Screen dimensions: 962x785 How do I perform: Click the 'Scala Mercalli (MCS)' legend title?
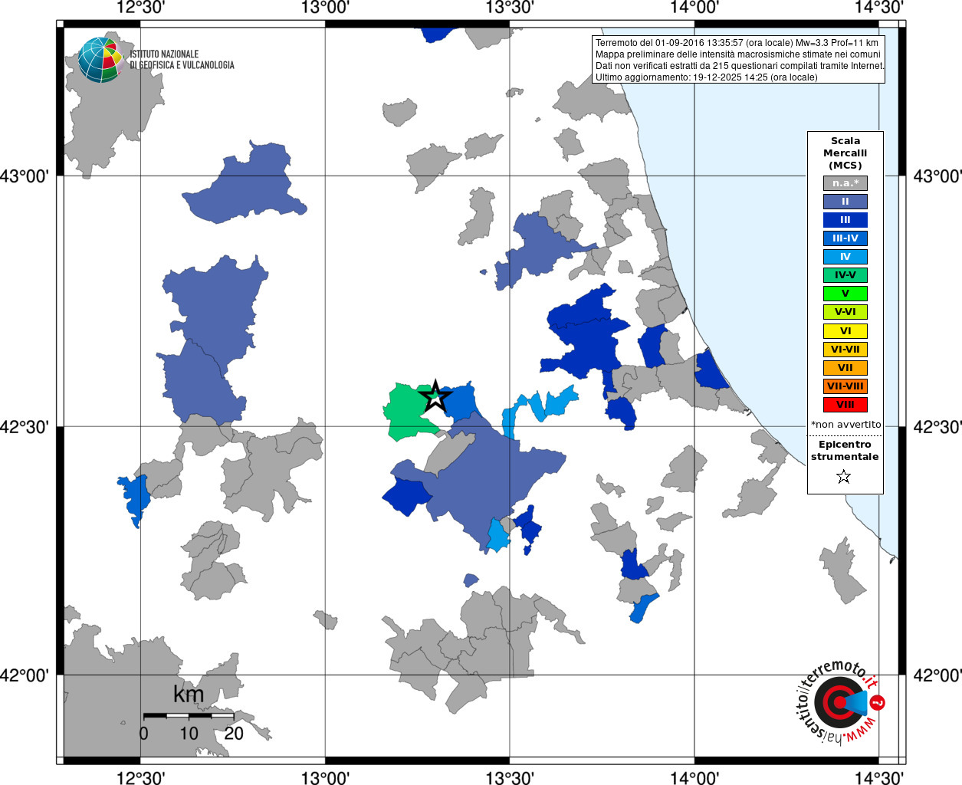click(x=845, y=153)
